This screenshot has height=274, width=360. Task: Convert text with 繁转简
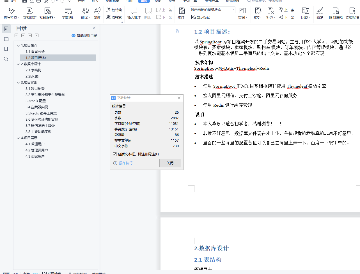coord(114,10)
